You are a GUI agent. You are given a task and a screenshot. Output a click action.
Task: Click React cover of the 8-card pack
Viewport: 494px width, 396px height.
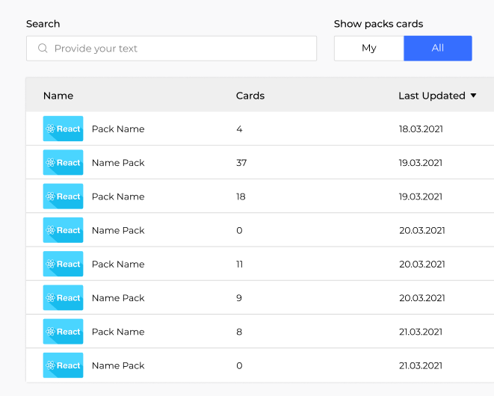tap(63, 332)
